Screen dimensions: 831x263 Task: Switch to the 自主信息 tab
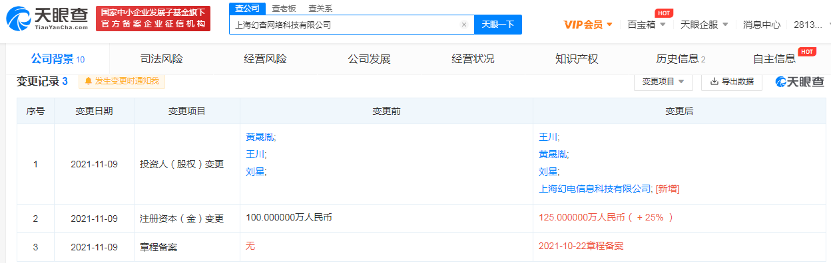coord(774,59)
